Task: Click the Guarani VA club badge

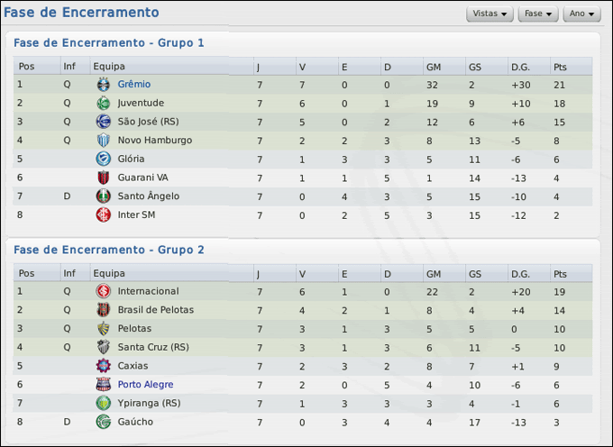Action: pyautogui.click(x=103, y=178)
